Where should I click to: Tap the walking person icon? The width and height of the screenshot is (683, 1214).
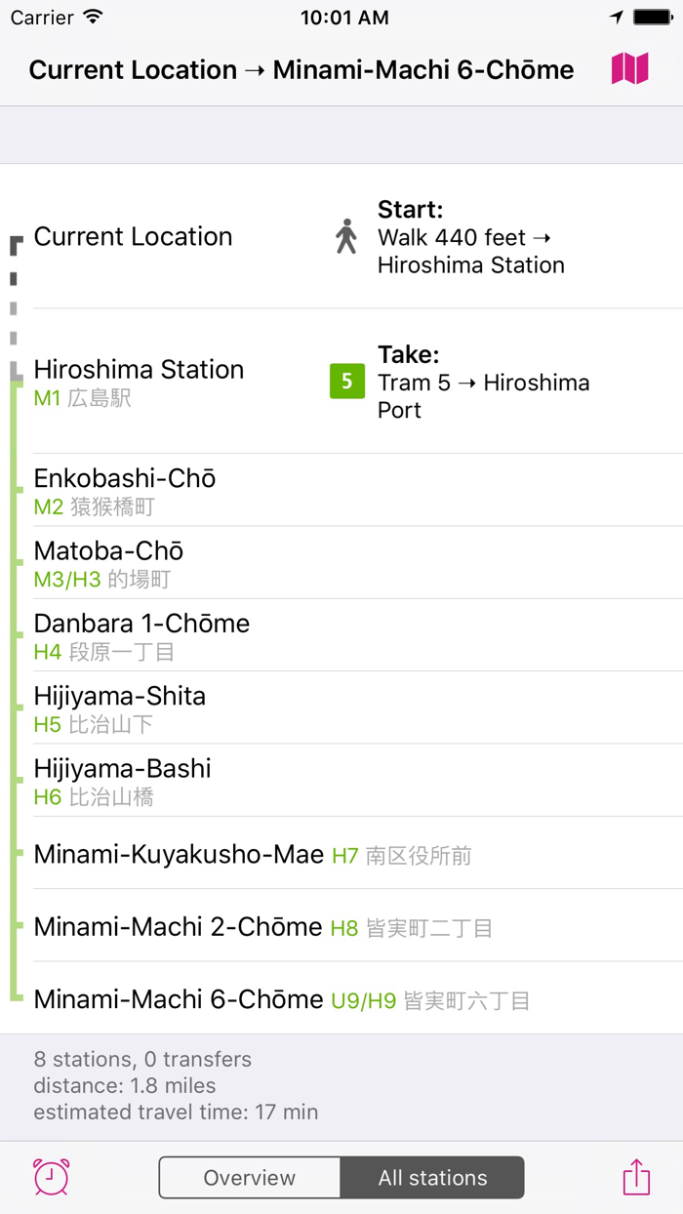pyautogui.click(x=345, y=237)
